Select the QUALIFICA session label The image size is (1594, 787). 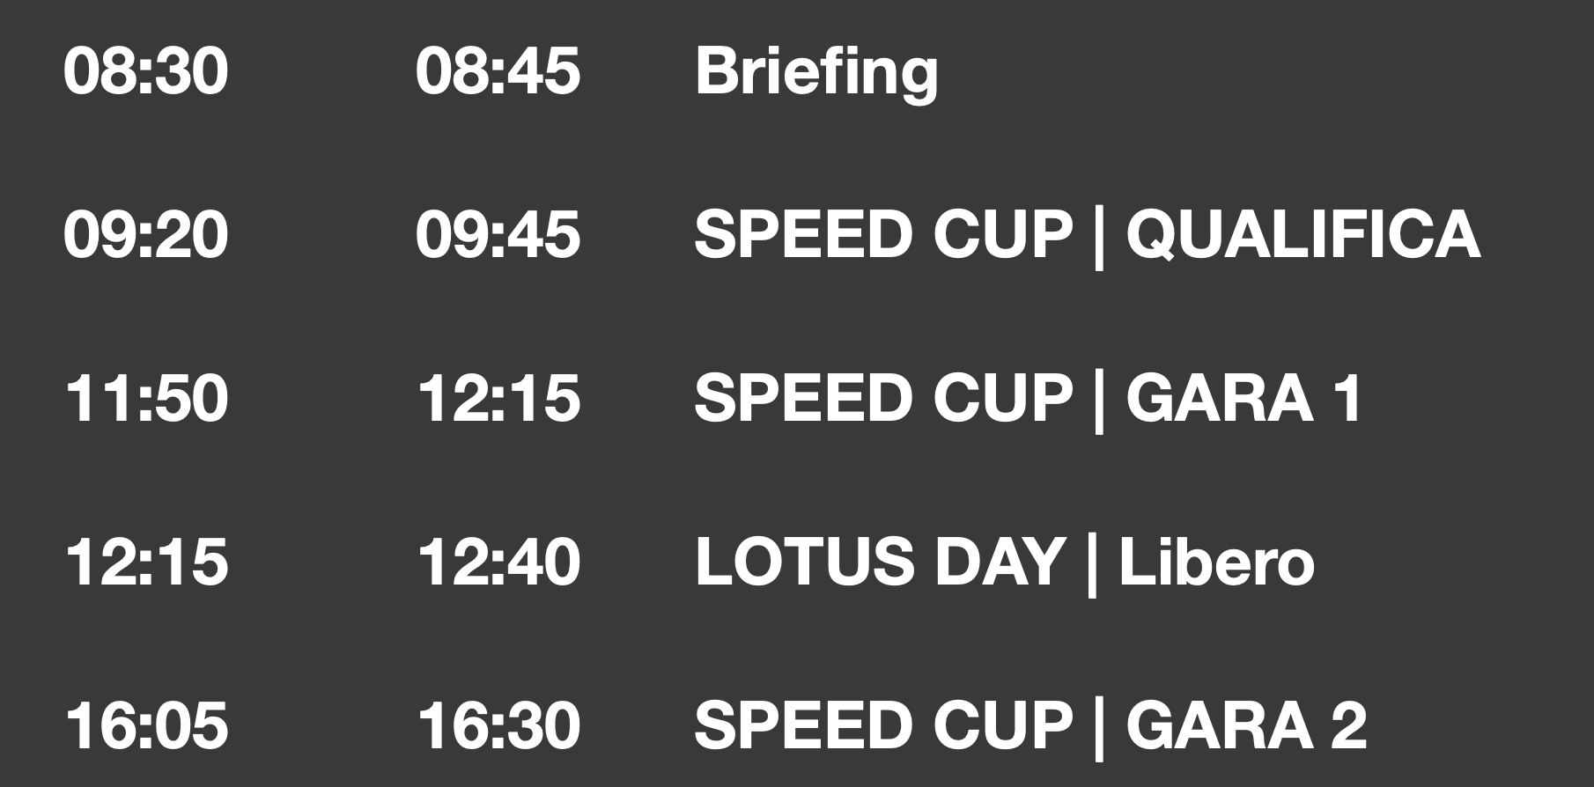point(1303,235)
